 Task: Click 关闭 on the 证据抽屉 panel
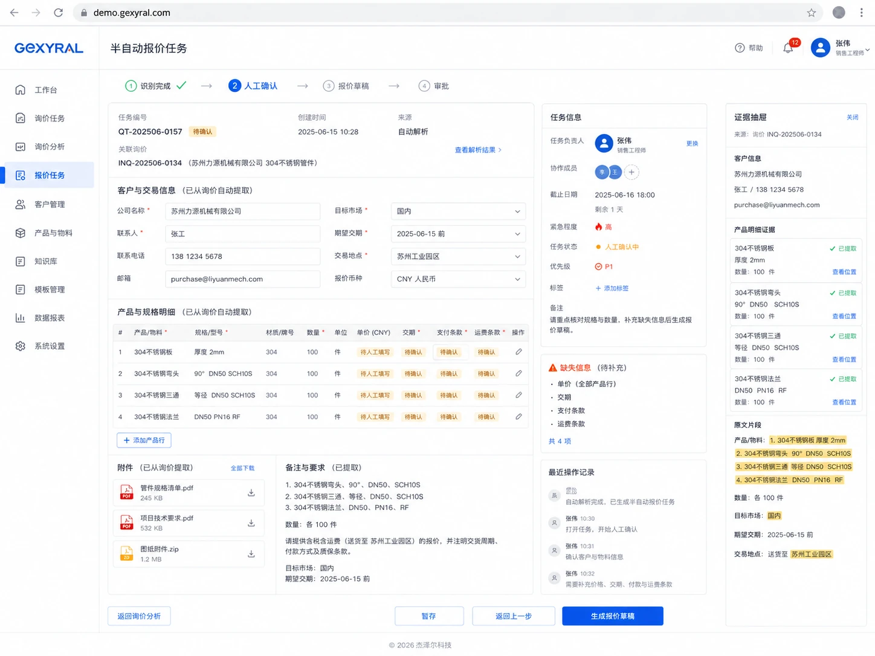click(853, 117)
